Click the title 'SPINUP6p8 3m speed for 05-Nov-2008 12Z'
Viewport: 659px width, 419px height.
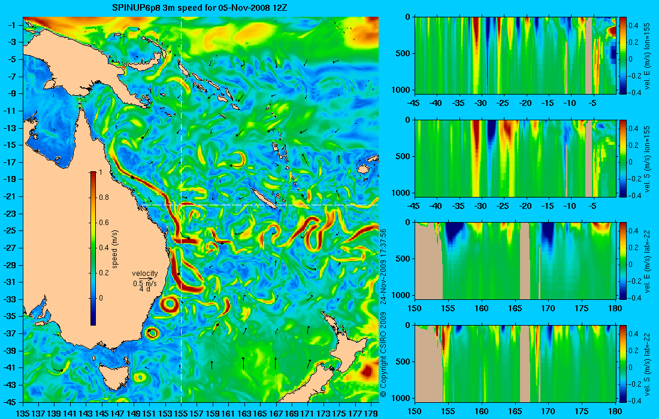199,8
